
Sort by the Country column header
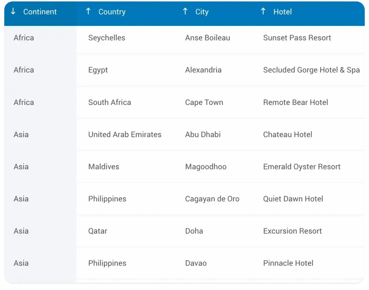tap(112, 12)
